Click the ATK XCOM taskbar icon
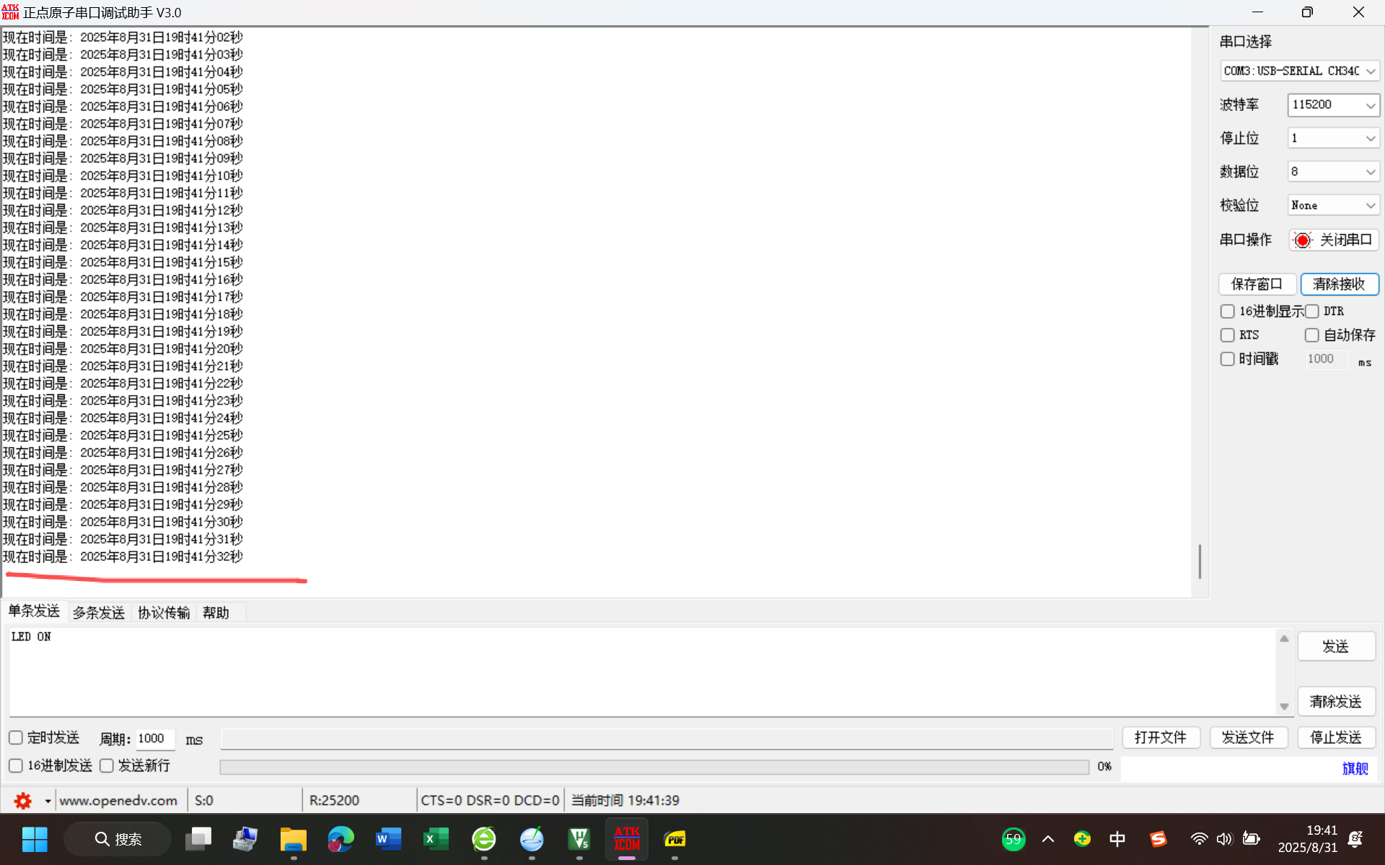This screenshot has width=1385, height=865. [627, 839]
